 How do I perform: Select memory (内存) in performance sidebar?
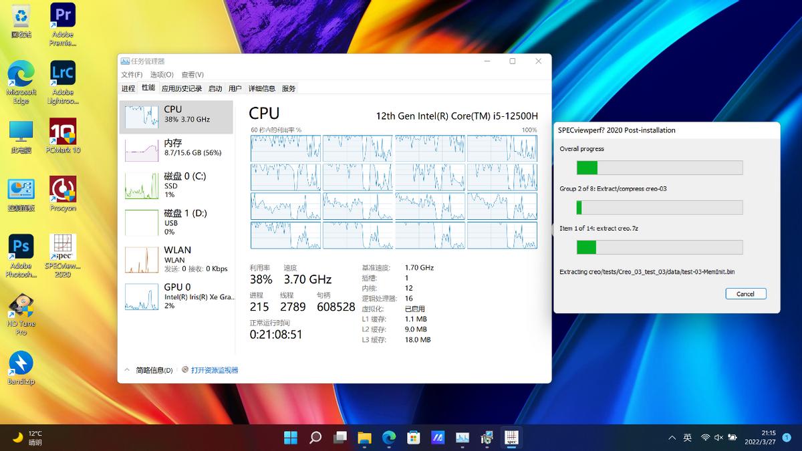coord(176,148)
